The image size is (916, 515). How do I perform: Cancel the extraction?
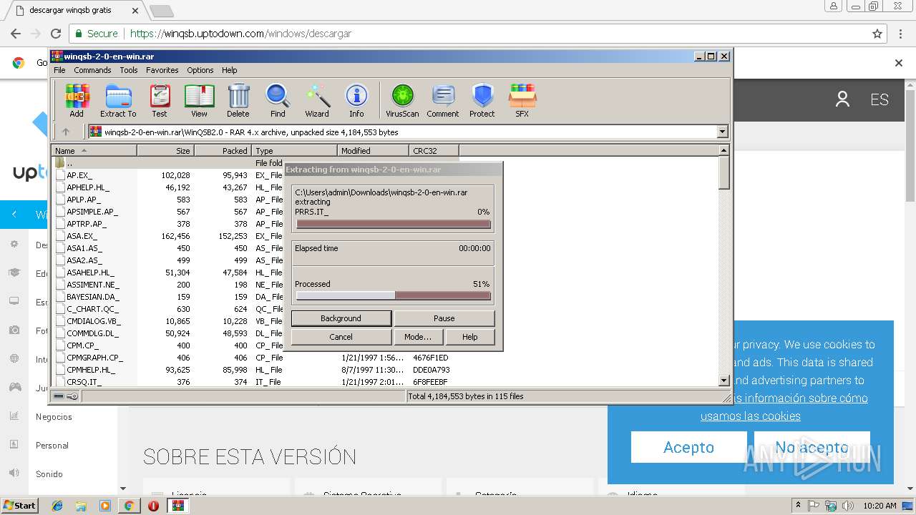(x=341, y=337)
